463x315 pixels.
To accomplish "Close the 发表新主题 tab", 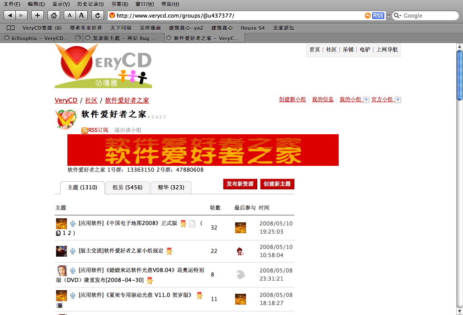I will pyautogui.click(x=88, y=38).
